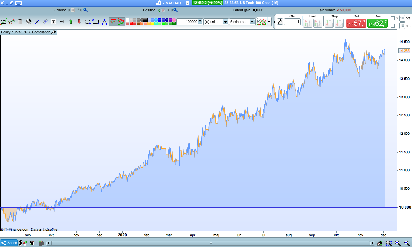
Task: Expand the indicator chart arrow menu
Action: [x=269, y=22]
